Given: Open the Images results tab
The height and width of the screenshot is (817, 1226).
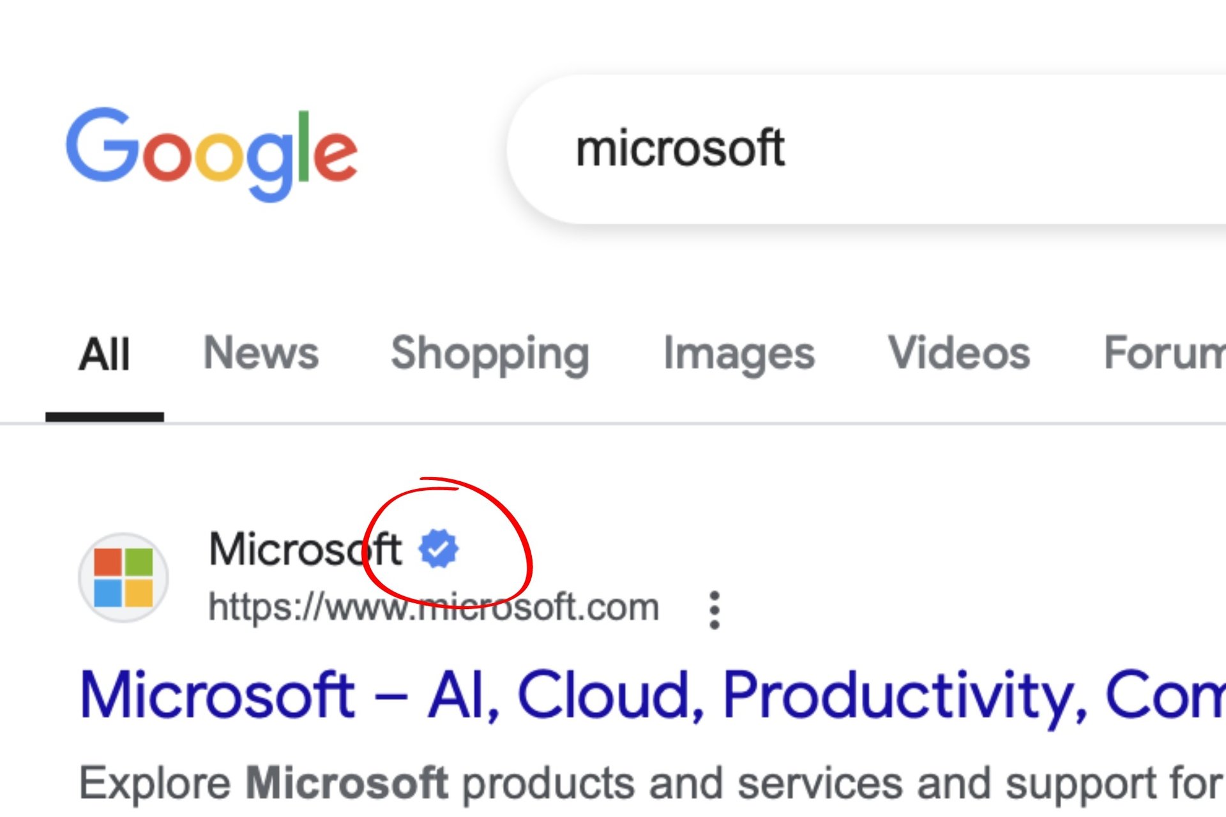Looking at the screenshot, I should (739, 354).
